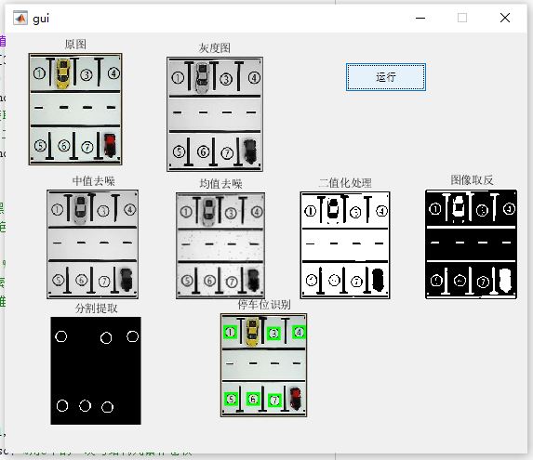The image size is (533, 460).
Task: Select the 停车位识别 recognition result image
Action: pyautogui.click(x=263, y=365)
